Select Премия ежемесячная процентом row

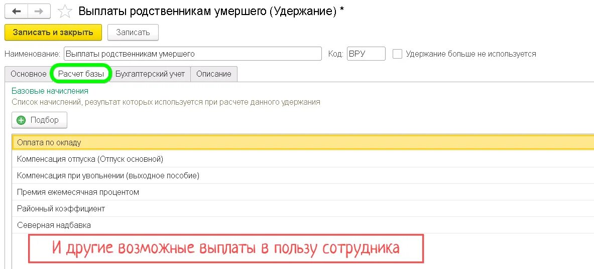pyautogui.click(x=303, y=192)
